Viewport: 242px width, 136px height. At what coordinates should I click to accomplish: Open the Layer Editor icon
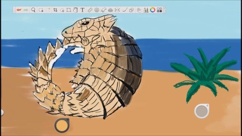tap(139, 10)
